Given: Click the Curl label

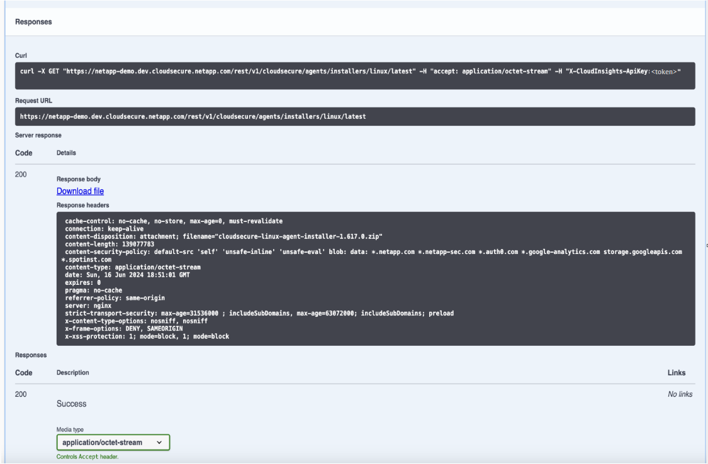Looking at the screenshot, I should pos(21,55).
